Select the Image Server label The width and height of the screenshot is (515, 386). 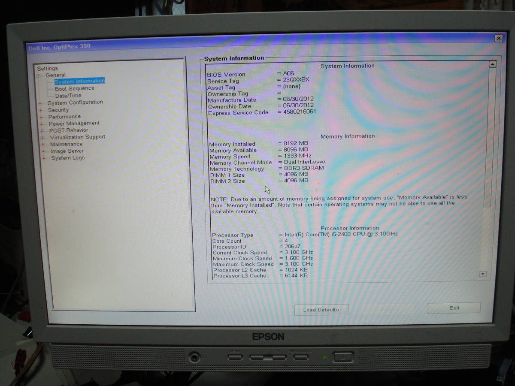pos(67,151)
